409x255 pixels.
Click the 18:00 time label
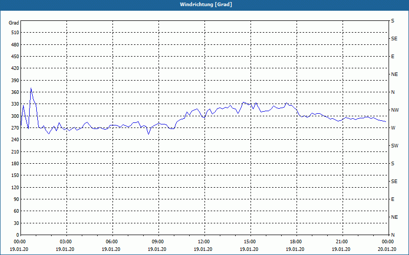(296, 242)
